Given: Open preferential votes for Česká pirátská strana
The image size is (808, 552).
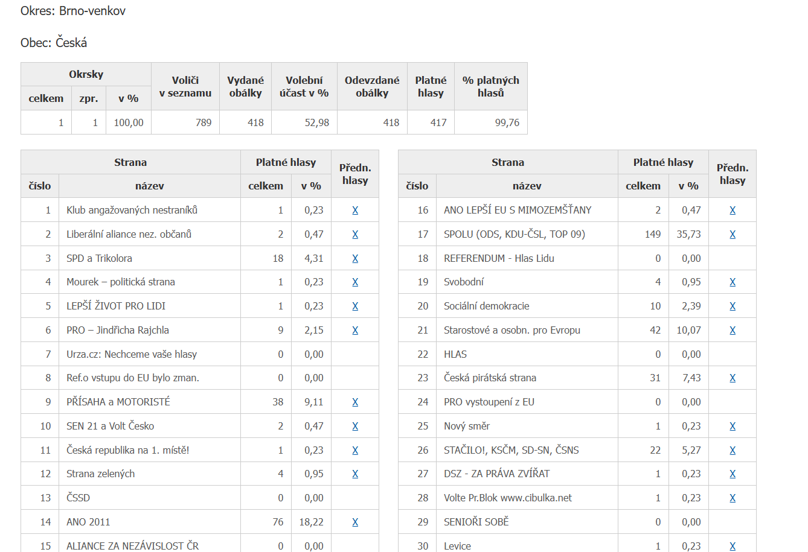Looking at the screenshot, I should pos(733,378).
